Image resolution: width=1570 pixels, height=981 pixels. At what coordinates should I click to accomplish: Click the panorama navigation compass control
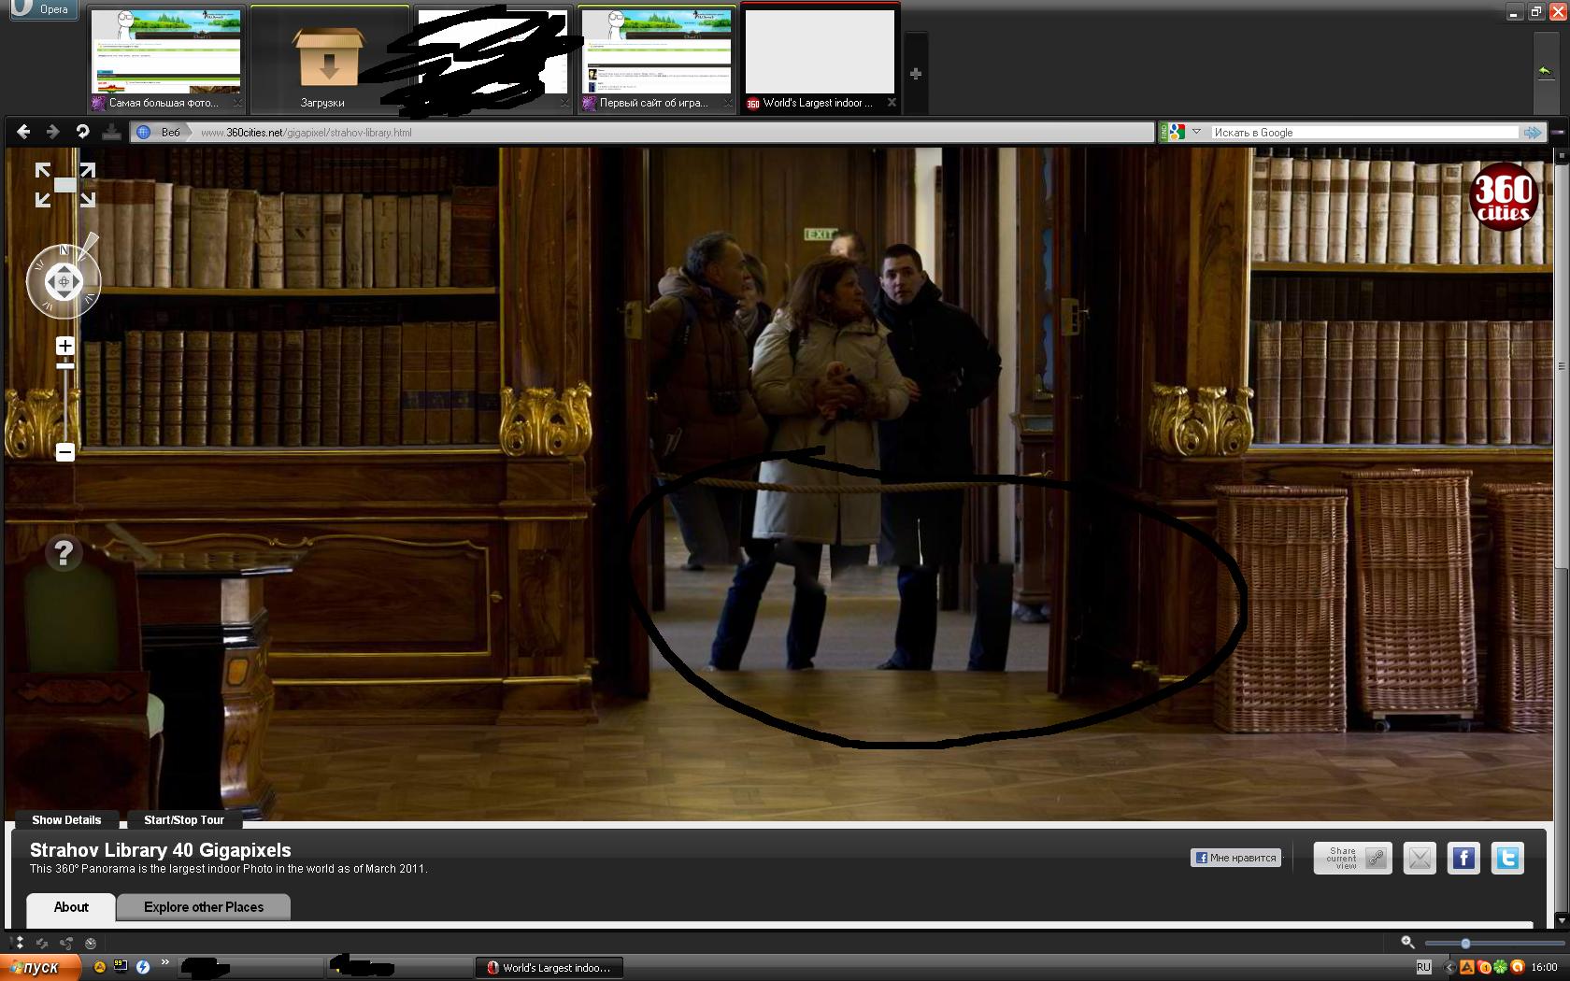tap(64, 281)
